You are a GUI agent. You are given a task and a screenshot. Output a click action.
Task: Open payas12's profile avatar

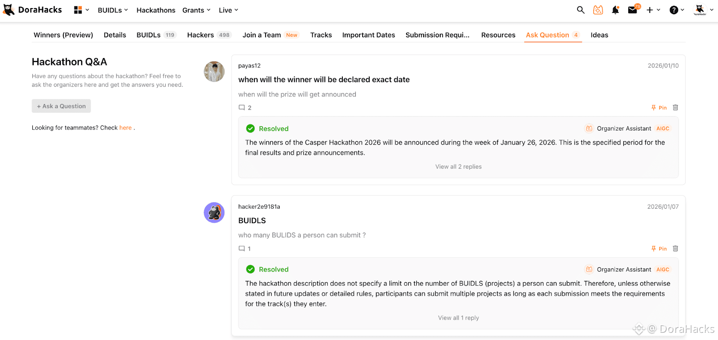(214, 72)
